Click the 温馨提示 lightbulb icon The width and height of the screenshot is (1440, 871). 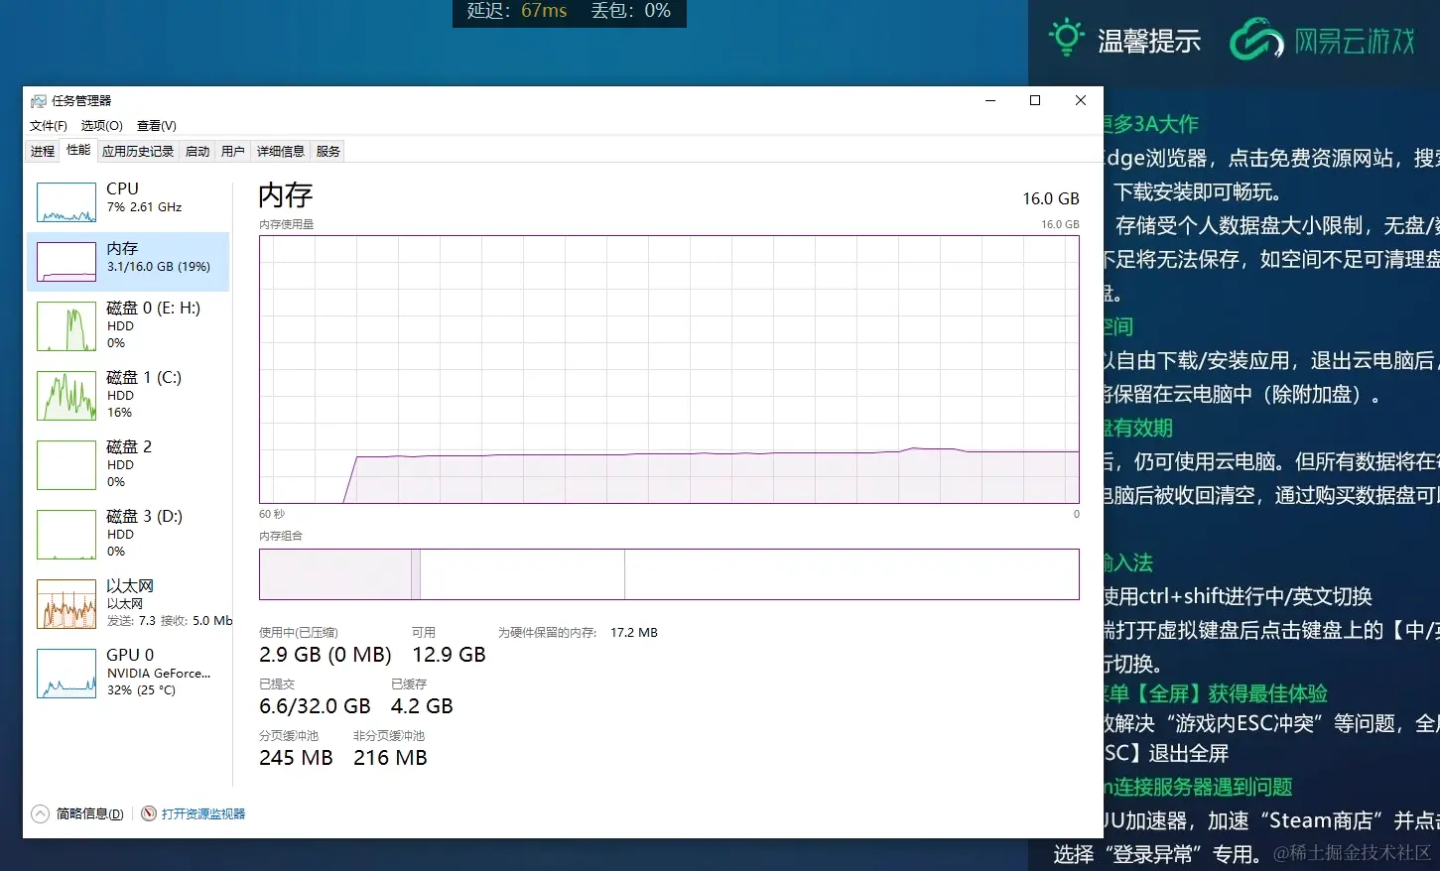pyautogui.click(x=1067, y=38)
